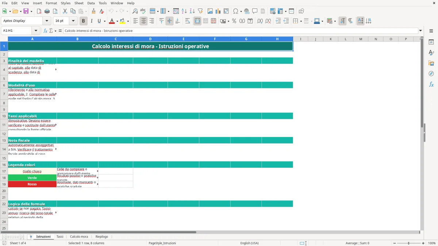Insert a chart via the toolbar icon
Image resolution: width=438 pixels, height=246 pixels.
(x=218, y=11)
